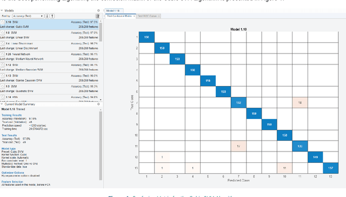Click pink cell true class 11 predicted 7
Screen dimensions: 346x197
tap(238, 146)
